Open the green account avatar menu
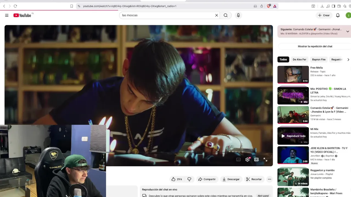Screen dimensions: 351x197 coord(349,15)
